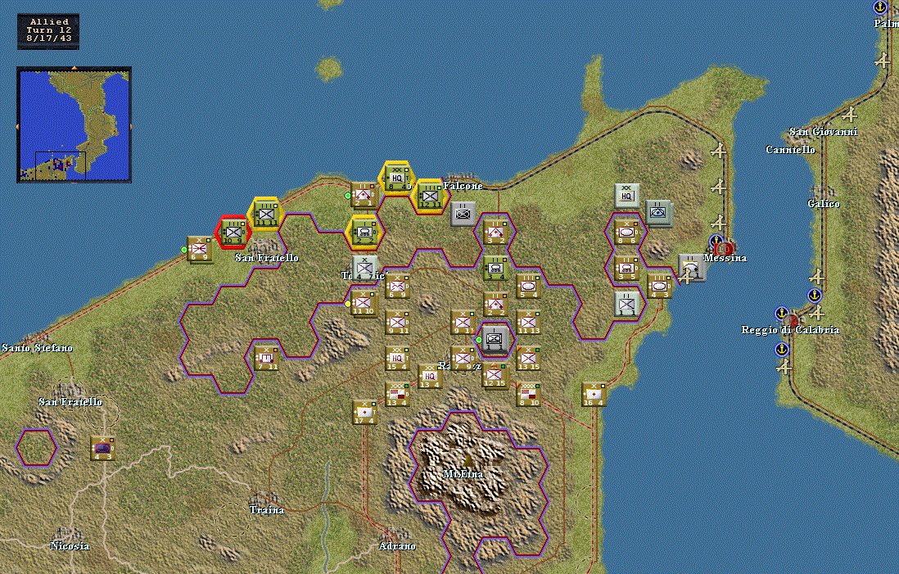Select the gray 1-1 unit in blue hex
This screenshot has width=899, height=574.
tap(495, 340)
